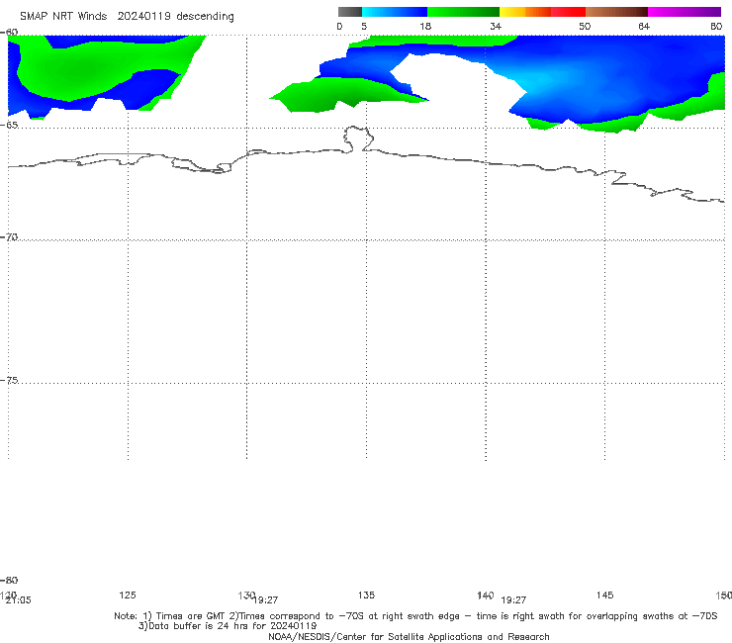Click the cyan-blue segment of the color bar
The height and width of the screenshot is (643, 732).
[395, 12]
